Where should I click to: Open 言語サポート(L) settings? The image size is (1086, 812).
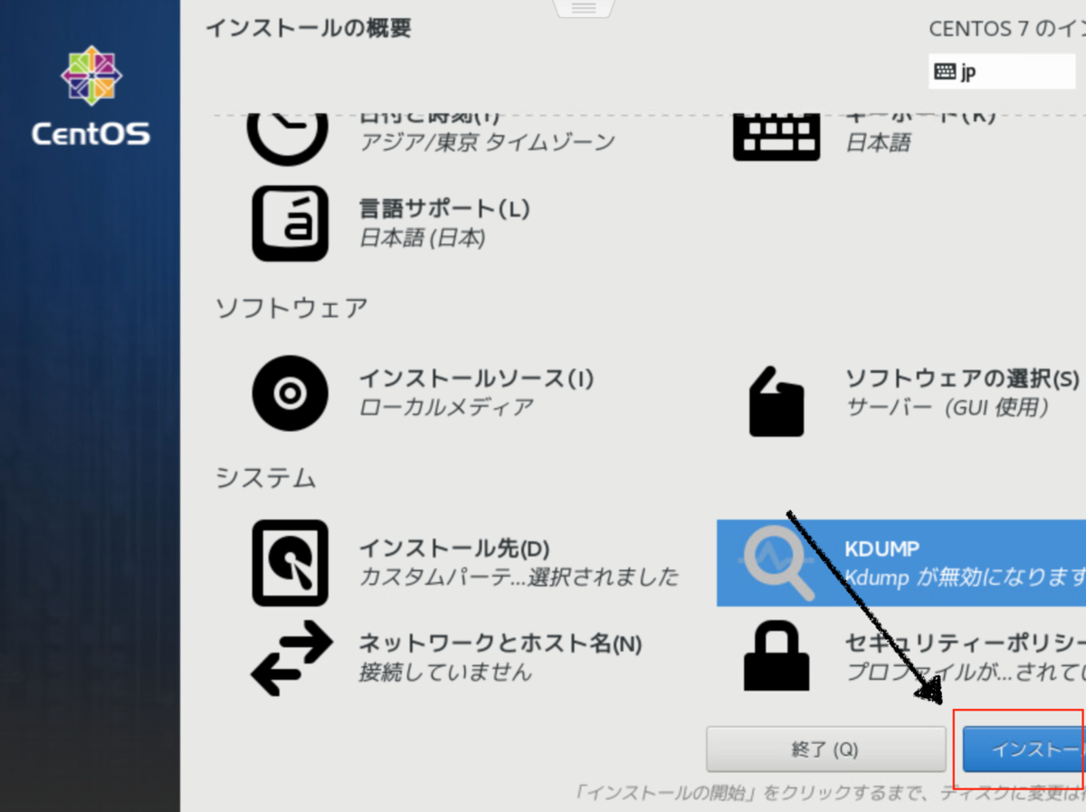coord(444,208)
